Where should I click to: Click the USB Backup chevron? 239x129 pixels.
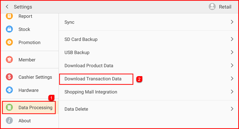click(x=232, y=52)
